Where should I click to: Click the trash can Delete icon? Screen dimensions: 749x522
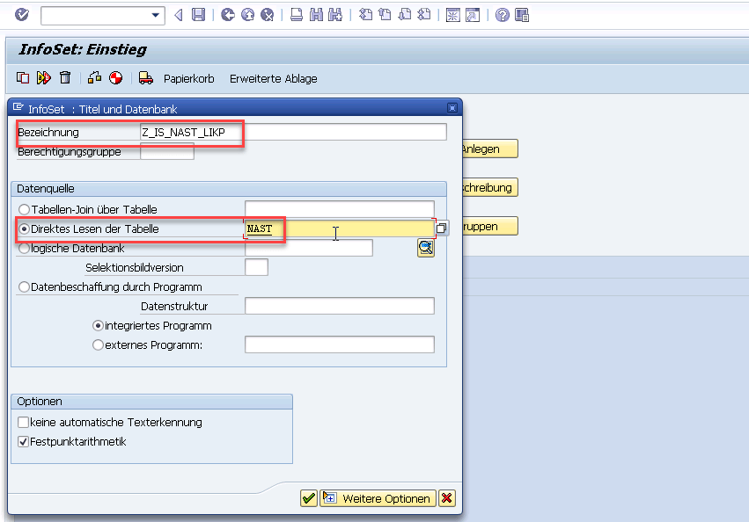(x=63, y=78)
